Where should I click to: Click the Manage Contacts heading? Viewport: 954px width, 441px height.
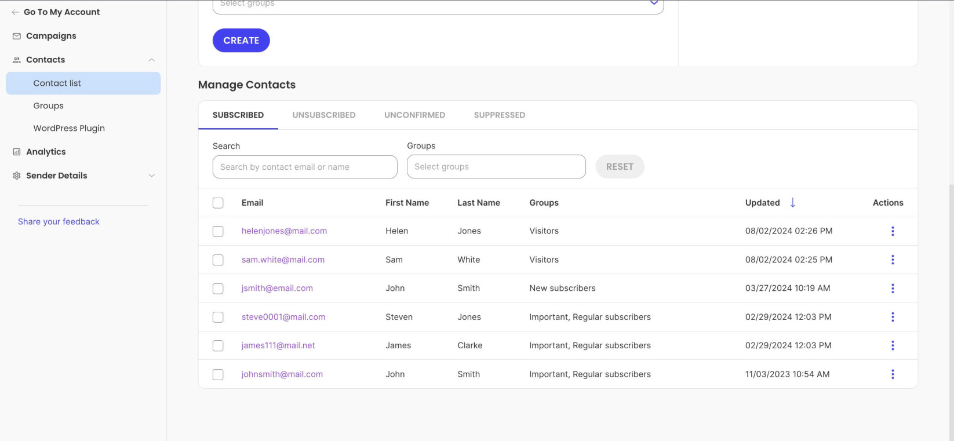pos(247,85)
